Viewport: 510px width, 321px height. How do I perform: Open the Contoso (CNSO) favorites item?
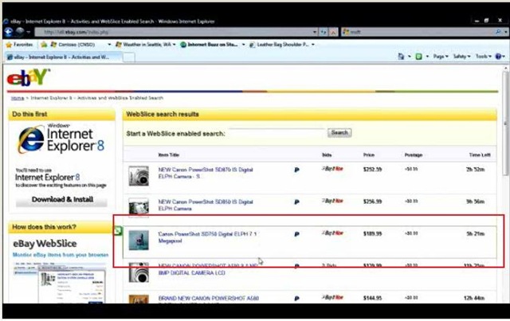coord(73,45)
